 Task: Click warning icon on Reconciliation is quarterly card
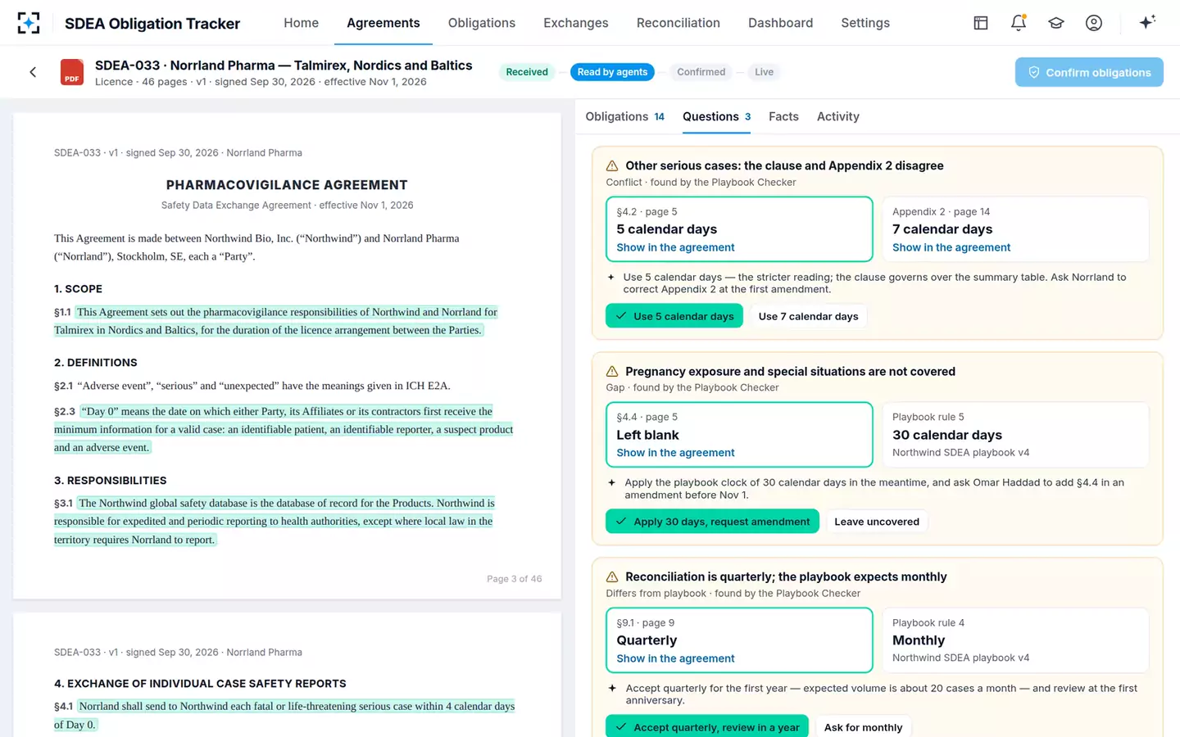coord(612,576)
